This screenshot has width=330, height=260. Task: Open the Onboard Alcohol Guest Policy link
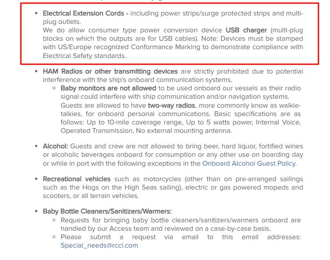tap(249, 163)
